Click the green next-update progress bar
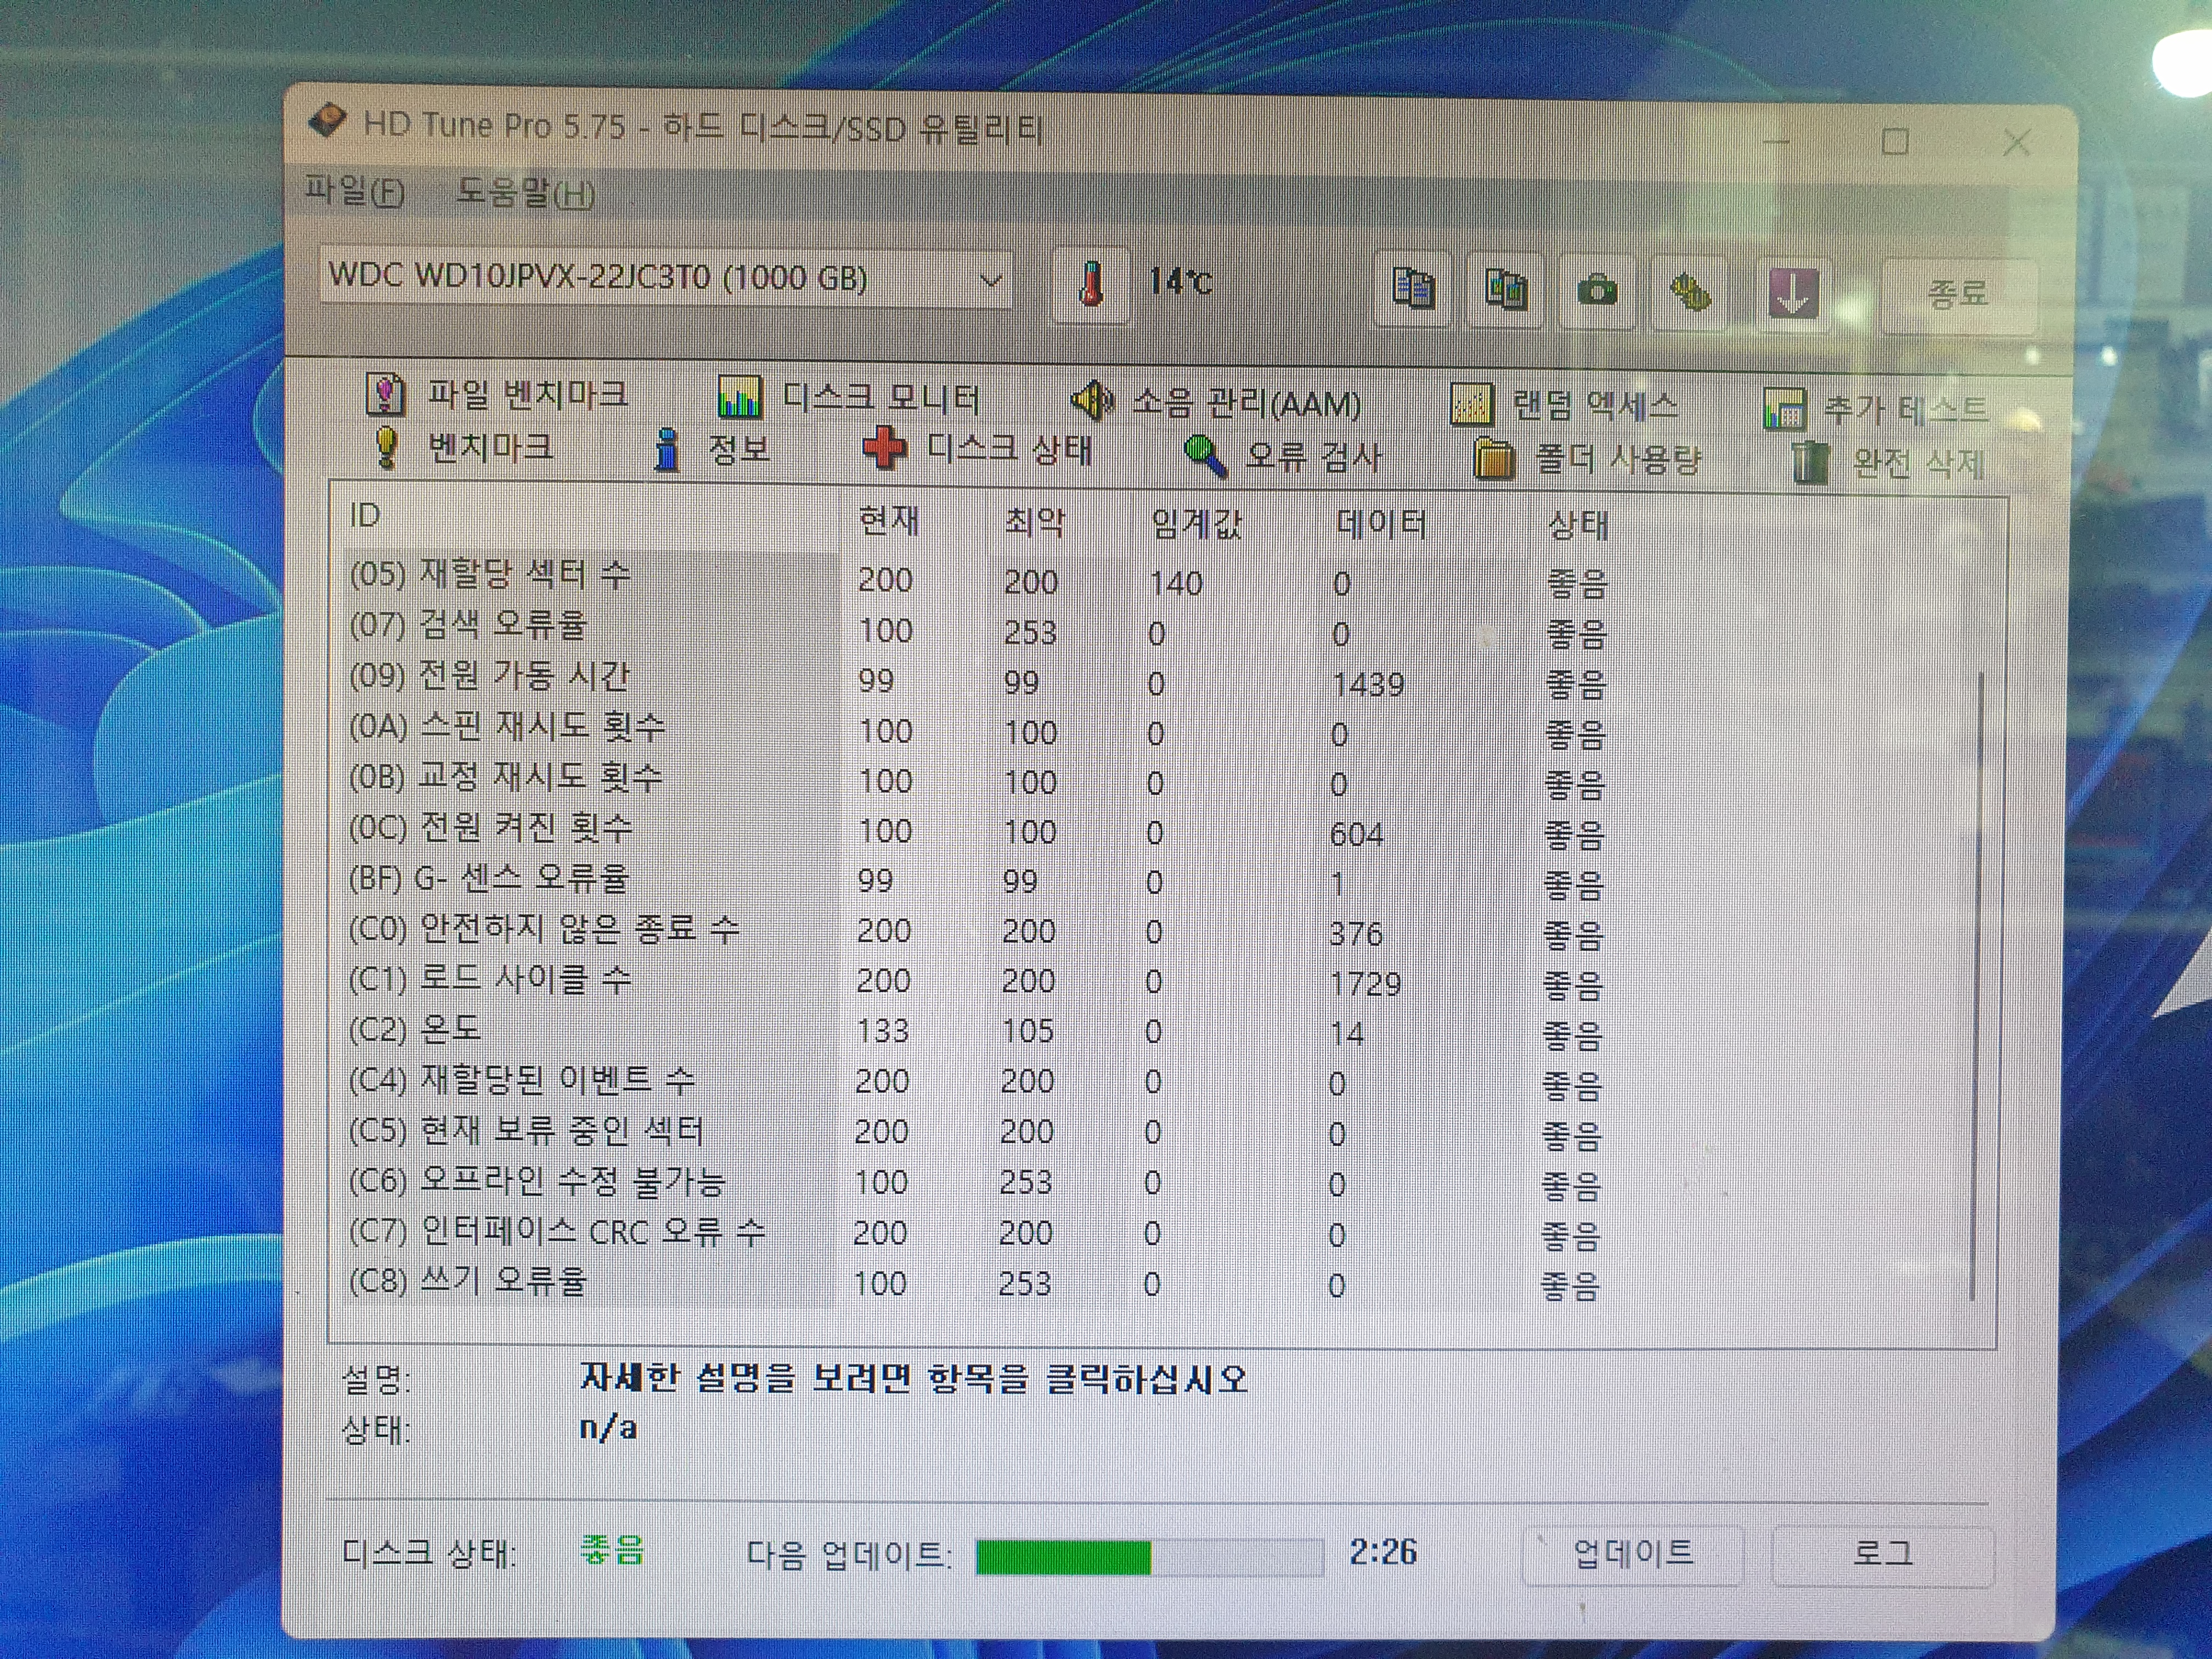 pyautogui.click(x=1149, y=1556)
